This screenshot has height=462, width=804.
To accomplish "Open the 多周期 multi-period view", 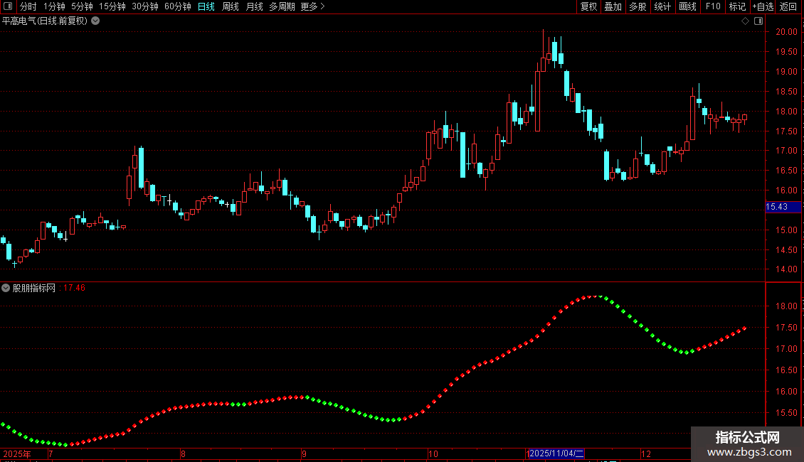I will coord(282,6).
